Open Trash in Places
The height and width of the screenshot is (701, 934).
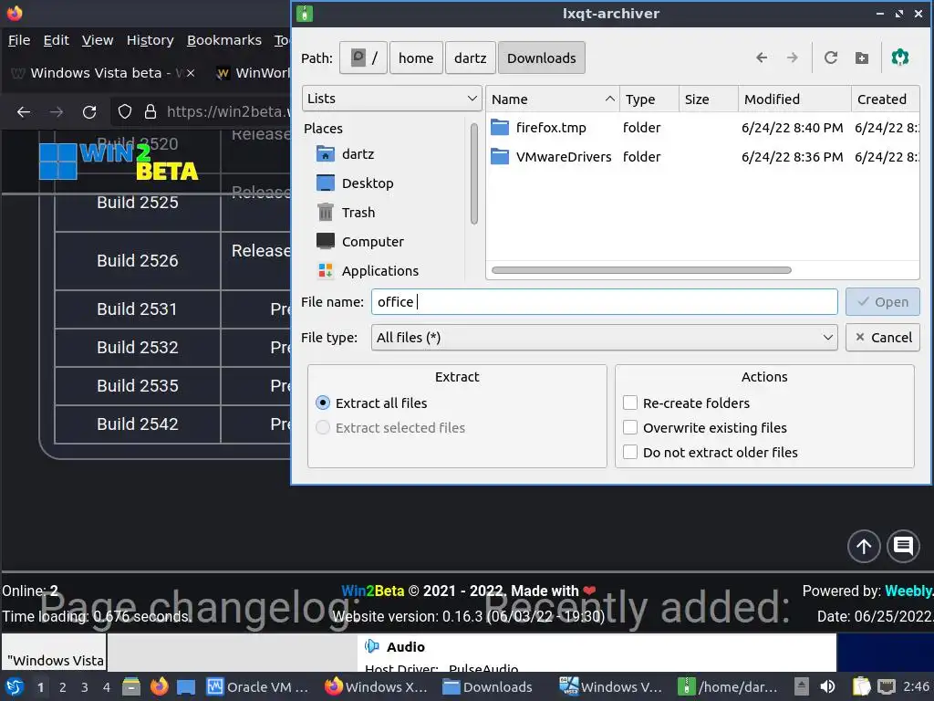(x=346, y=212)
